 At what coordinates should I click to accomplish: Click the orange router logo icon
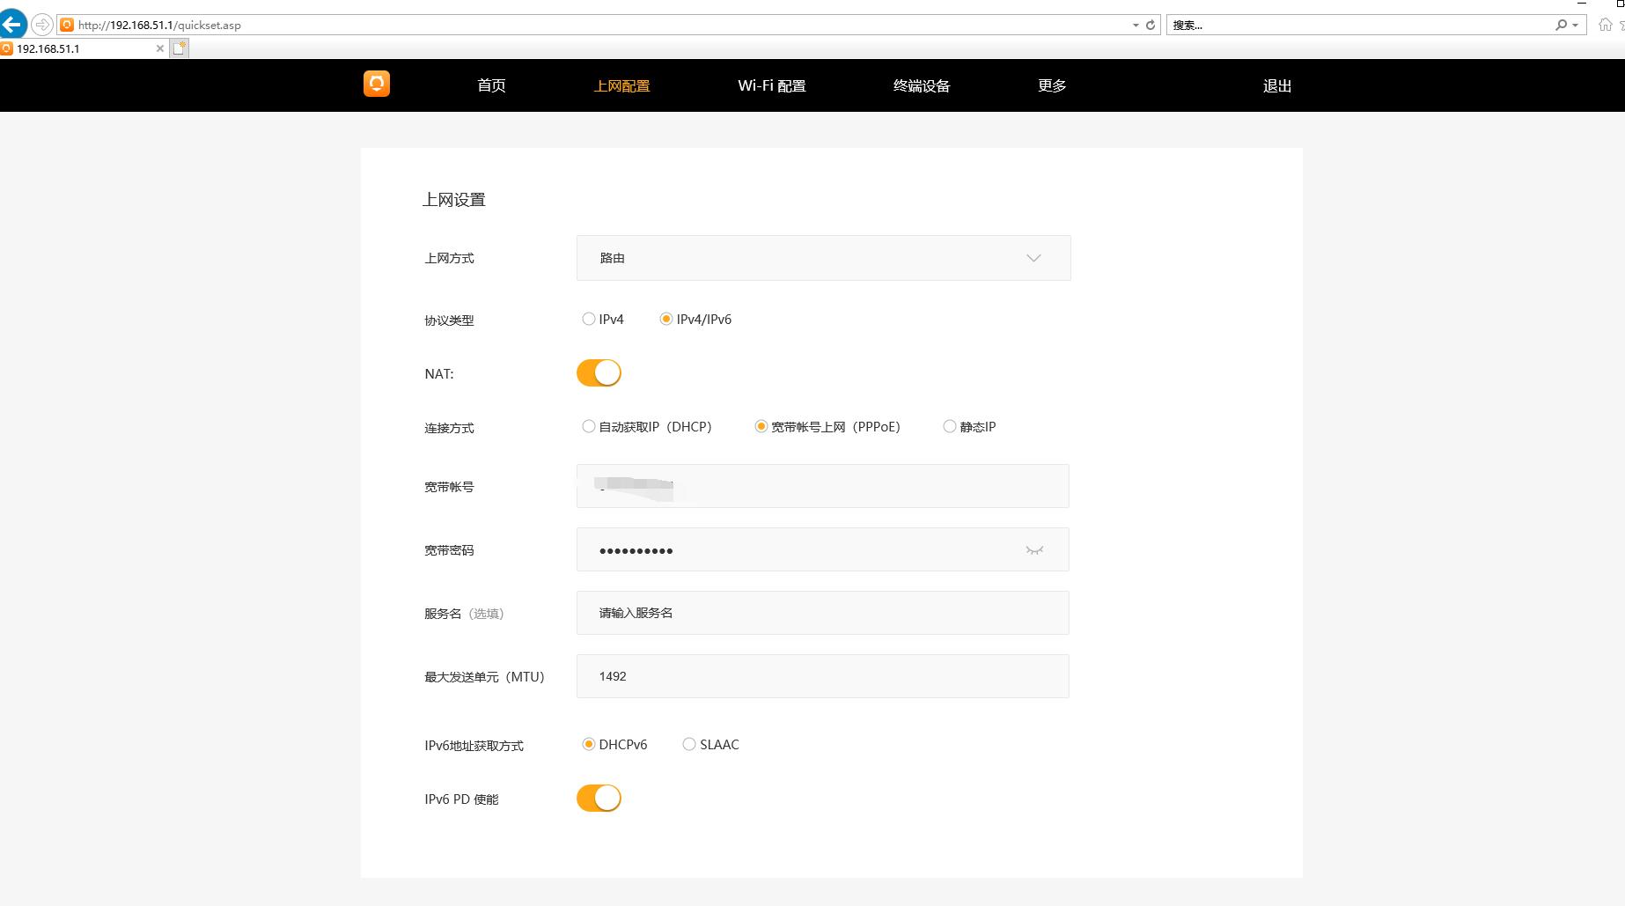[x=377, y=84]
